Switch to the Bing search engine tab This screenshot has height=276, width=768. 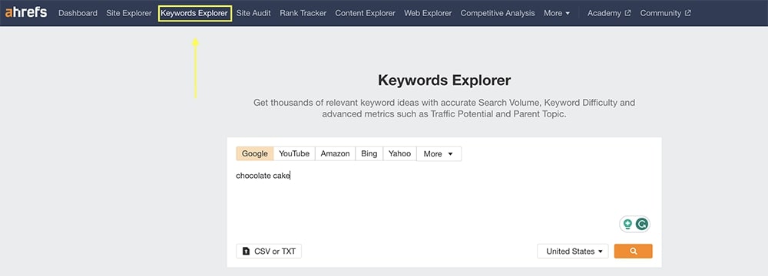369,153
